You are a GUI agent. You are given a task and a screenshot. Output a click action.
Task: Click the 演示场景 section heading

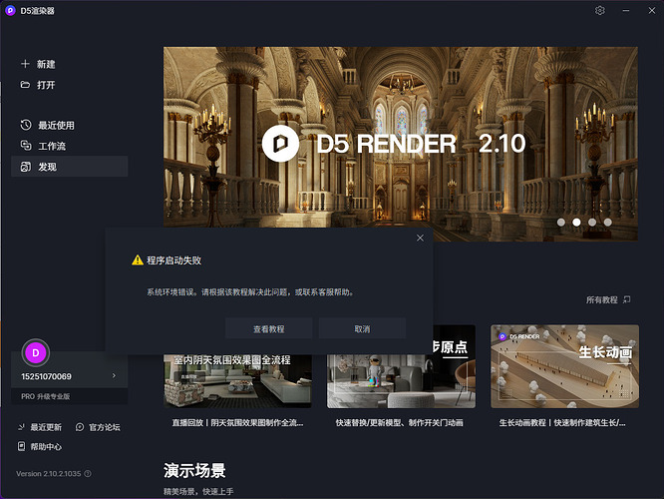click(194, 471)
